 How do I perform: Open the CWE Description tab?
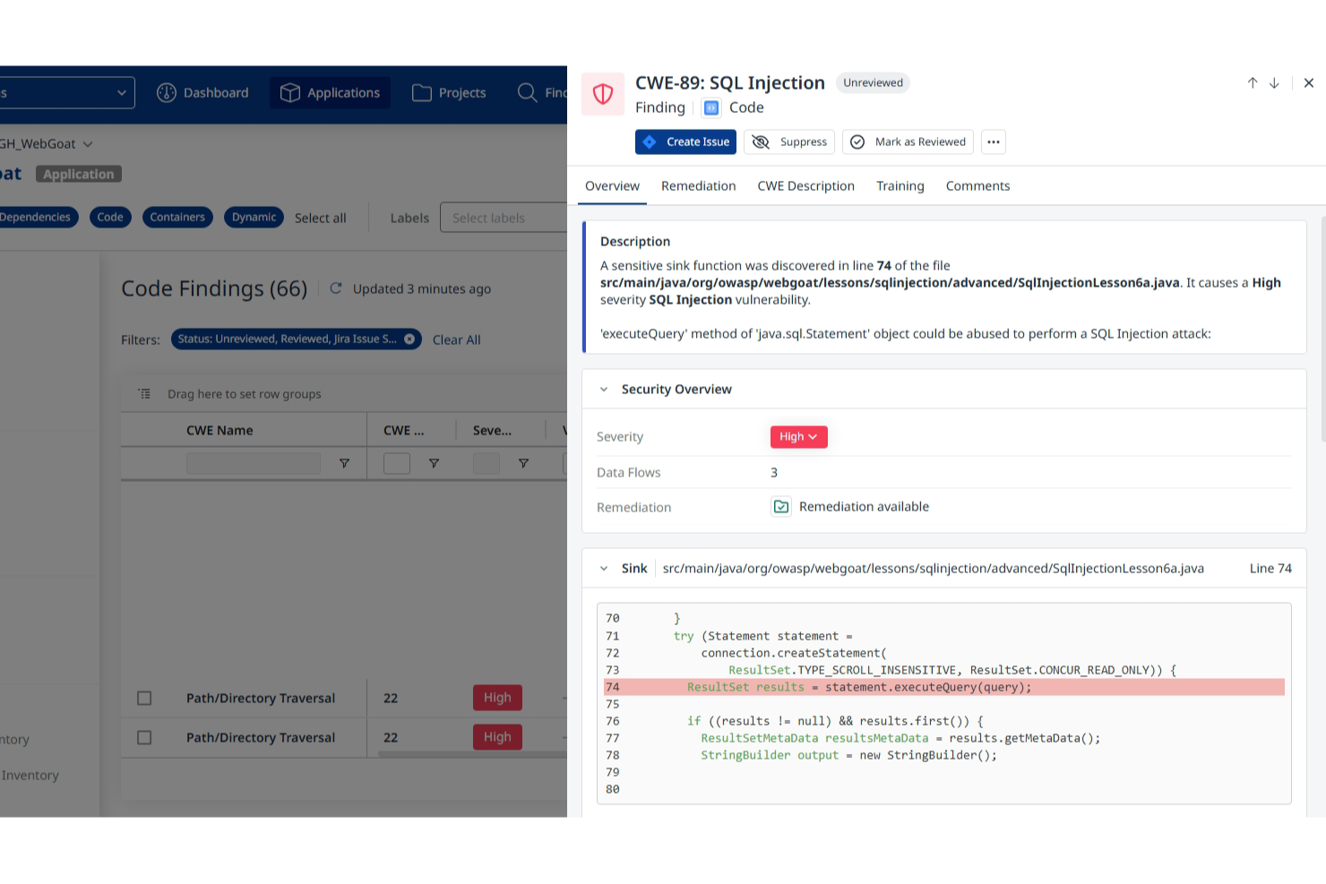pyautogui.click(x=805, y=185)
